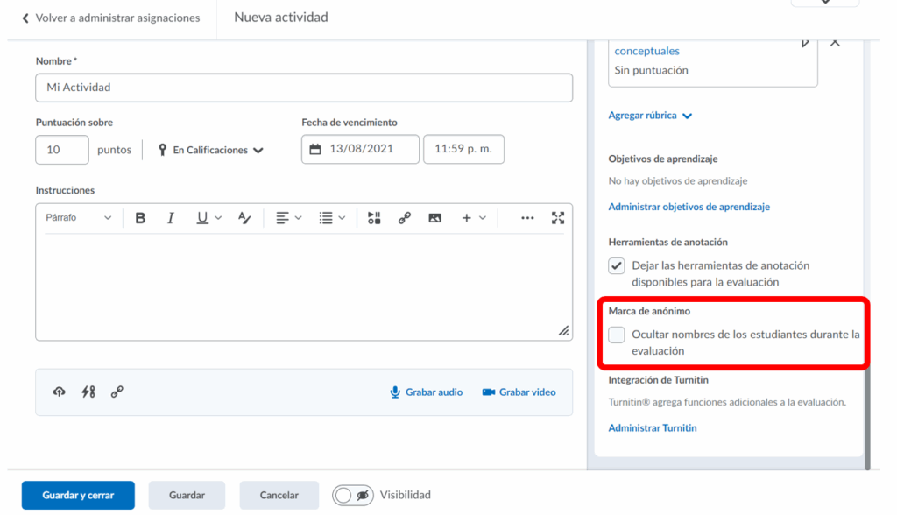Uncheck the annotation tools availability checkbox
Image resolution: width=897 pixels, height=515 pixels.
point(617,266)
